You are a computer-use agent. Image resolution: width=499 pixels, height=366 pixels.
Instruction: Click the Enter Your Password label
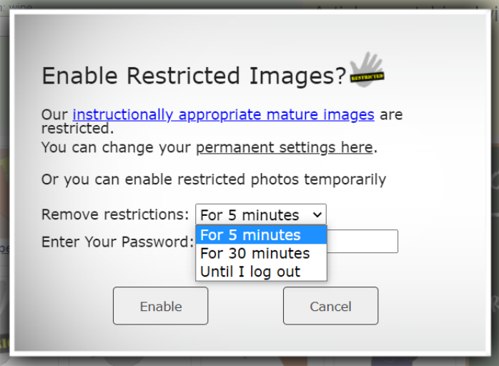point(118,242)
